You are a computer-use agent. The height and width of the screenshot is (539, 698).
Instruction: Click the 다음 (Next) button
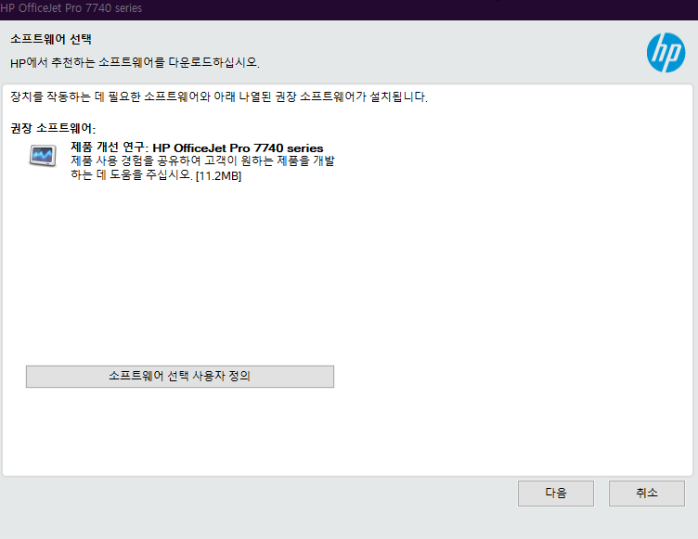556,494
